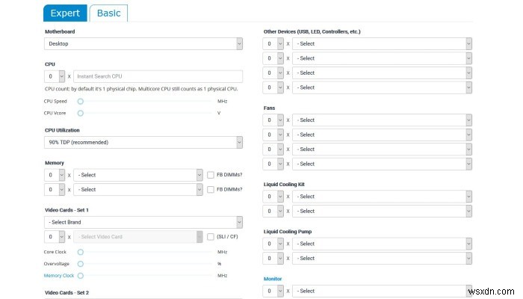Click the Overvoltage slider handle
This screenshot has width=523, height=299.
[x=81, y=263]
